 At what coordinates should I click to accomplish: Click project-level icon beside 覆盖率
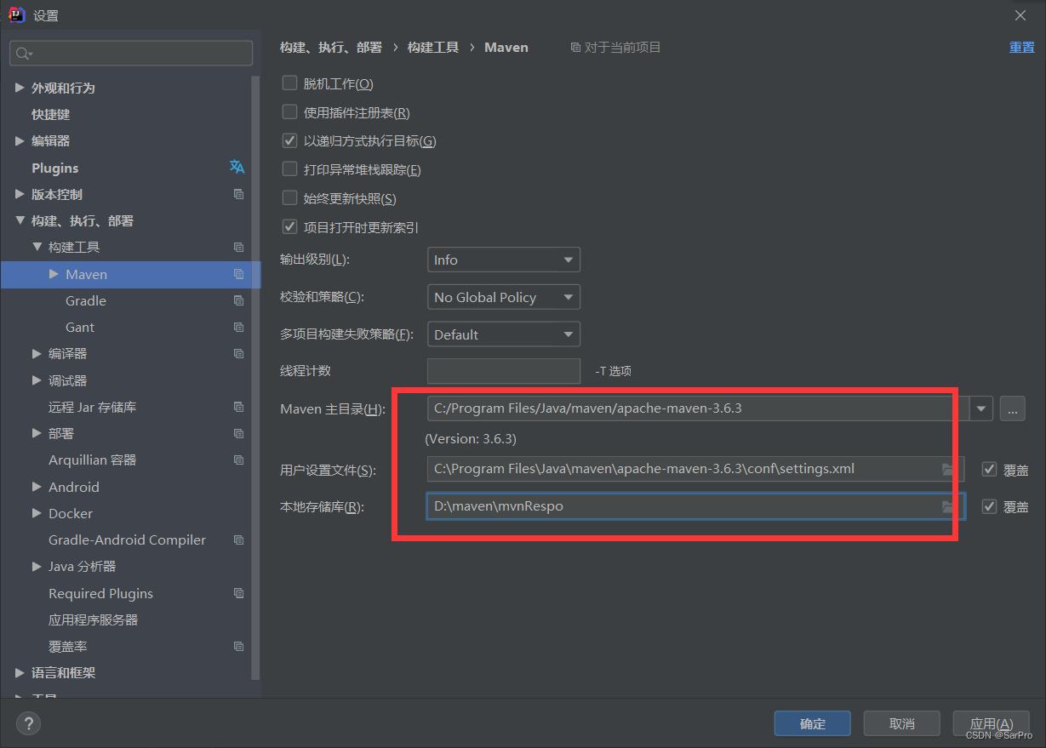click(x=238, y=646)
